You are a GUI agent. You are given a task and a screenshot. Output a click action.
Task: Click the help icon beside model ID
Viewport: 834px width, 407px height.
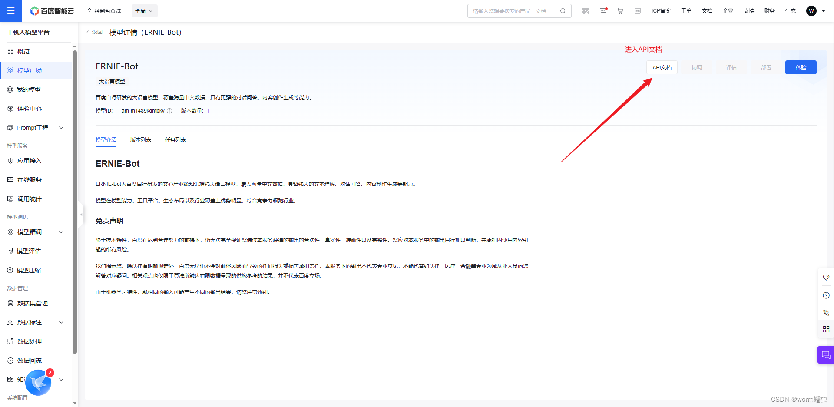tap(170, 111)
